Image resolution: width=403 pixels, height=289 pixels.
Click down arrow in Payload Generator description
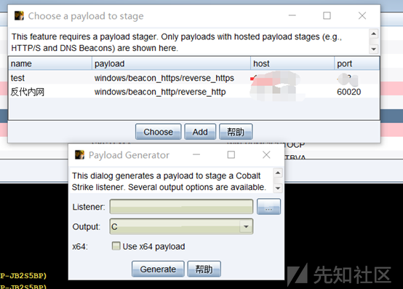pyautogui.click(x=278, y=189)
